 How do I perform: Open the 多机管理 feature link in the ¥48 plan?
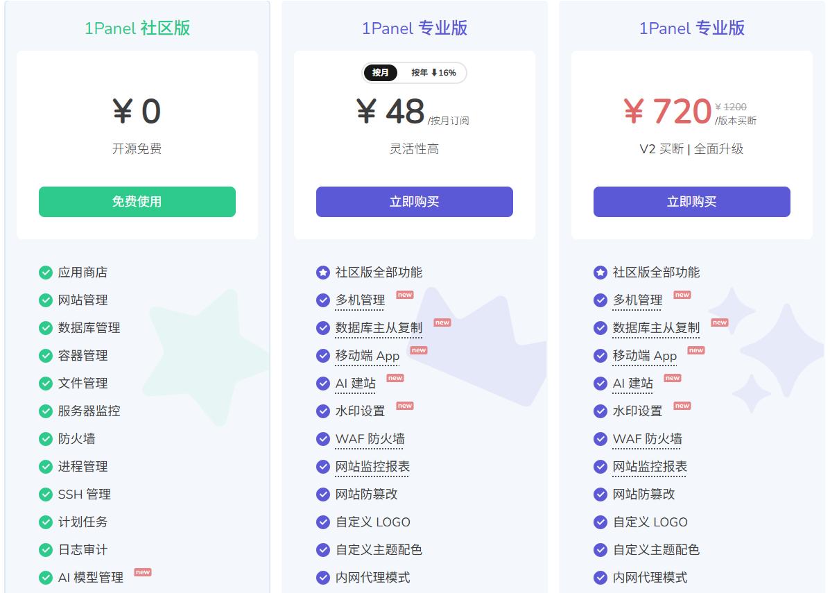point(360,300)
